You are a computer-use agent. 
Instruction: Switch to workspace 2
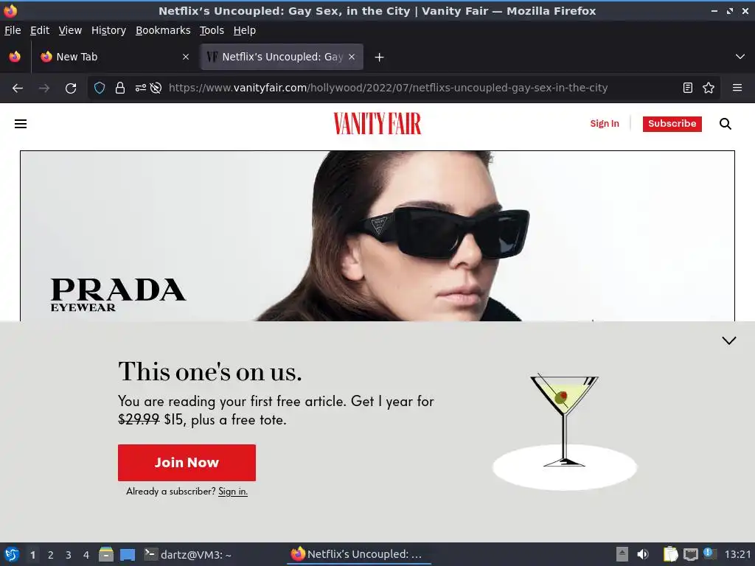click(x=51, y=555)
